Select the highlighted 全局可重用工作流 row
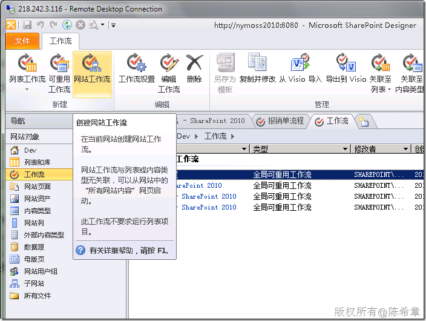Viewport: 426px width, 321px height. pyautogui.click(x=300, y=174)
